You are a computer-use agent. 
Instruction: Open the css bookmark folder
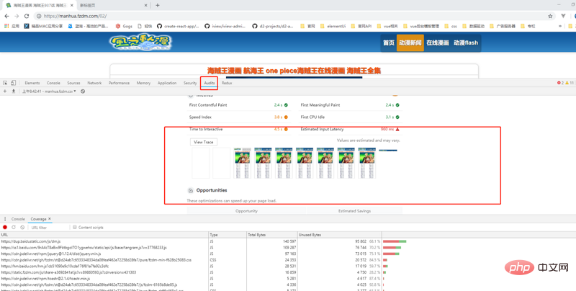point(451,26)
